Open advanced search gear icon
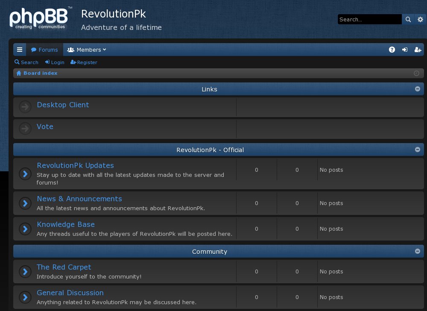The image size is (427, 311). tap(420, 19)
